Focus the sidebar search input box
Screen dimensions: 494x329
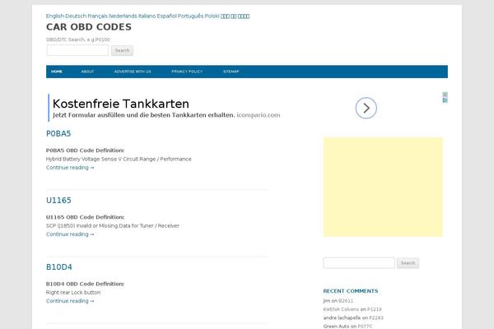[358, 263]
